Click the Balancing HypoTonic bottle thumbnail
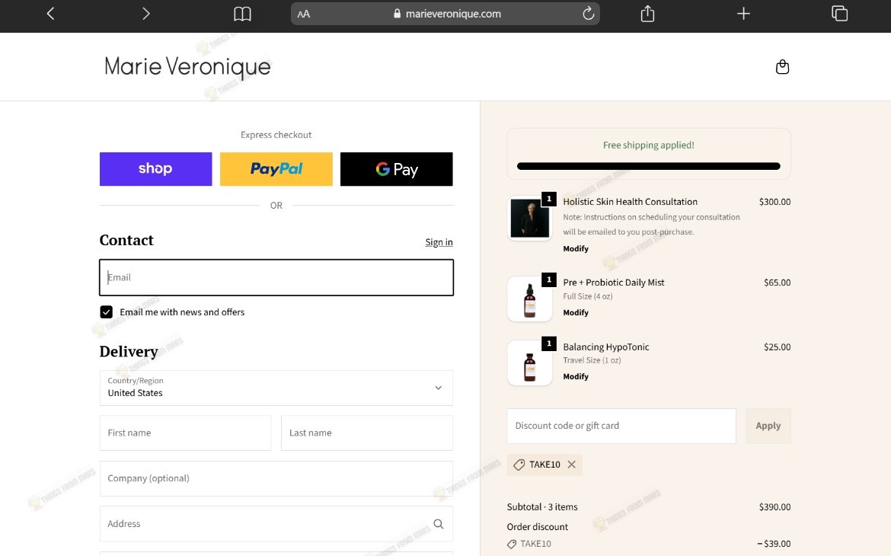This screenshot has height=556, width=891. point(529,363)
